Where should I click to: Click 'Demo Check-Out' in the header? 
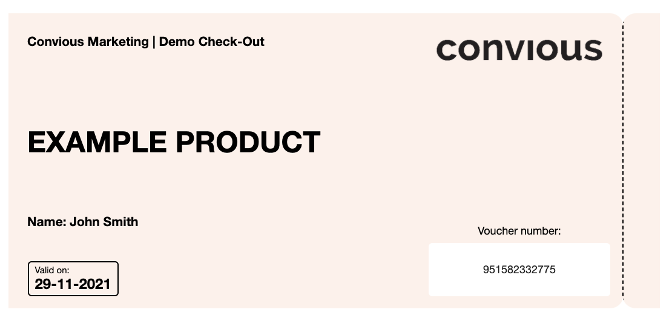tap(212, 42)
